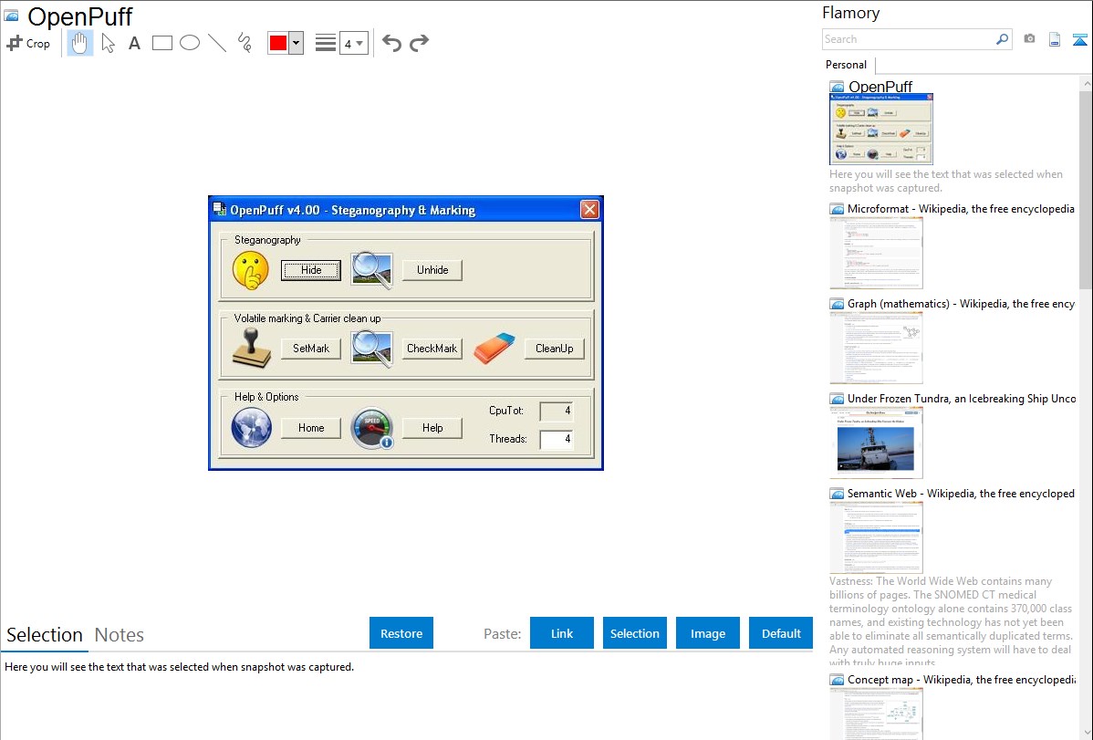Click the speedometer Help icon
Screen dimensions: 1093x740
tap(372, 428)
